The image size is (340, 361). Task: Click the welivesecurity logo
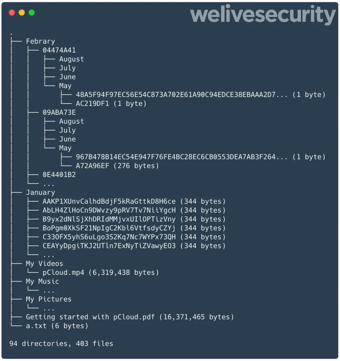(x=263, y=15)
